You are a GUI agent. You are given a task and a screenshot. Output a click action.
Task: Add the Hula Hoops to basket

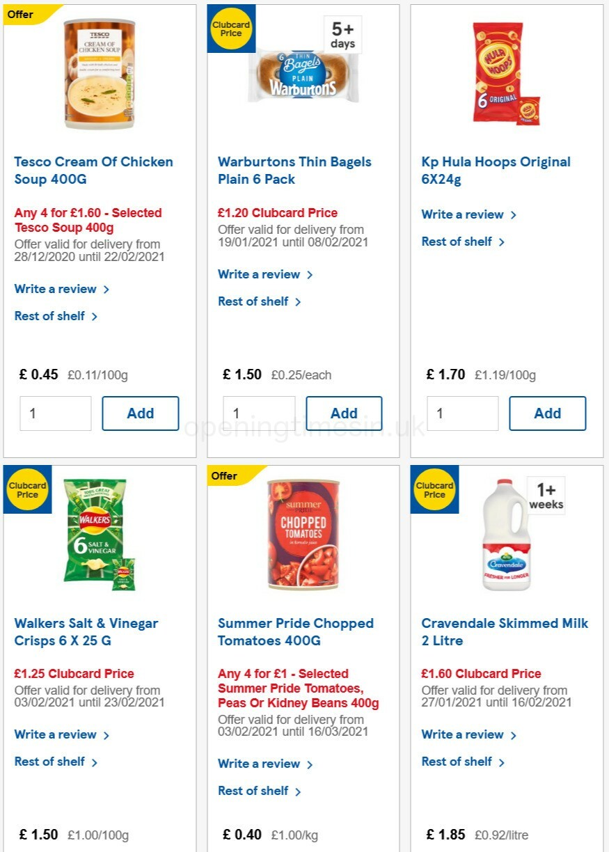(x=548, y=413)
